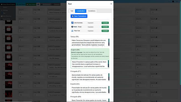Click the image icon next to Image ID in first row

point(39,10)
